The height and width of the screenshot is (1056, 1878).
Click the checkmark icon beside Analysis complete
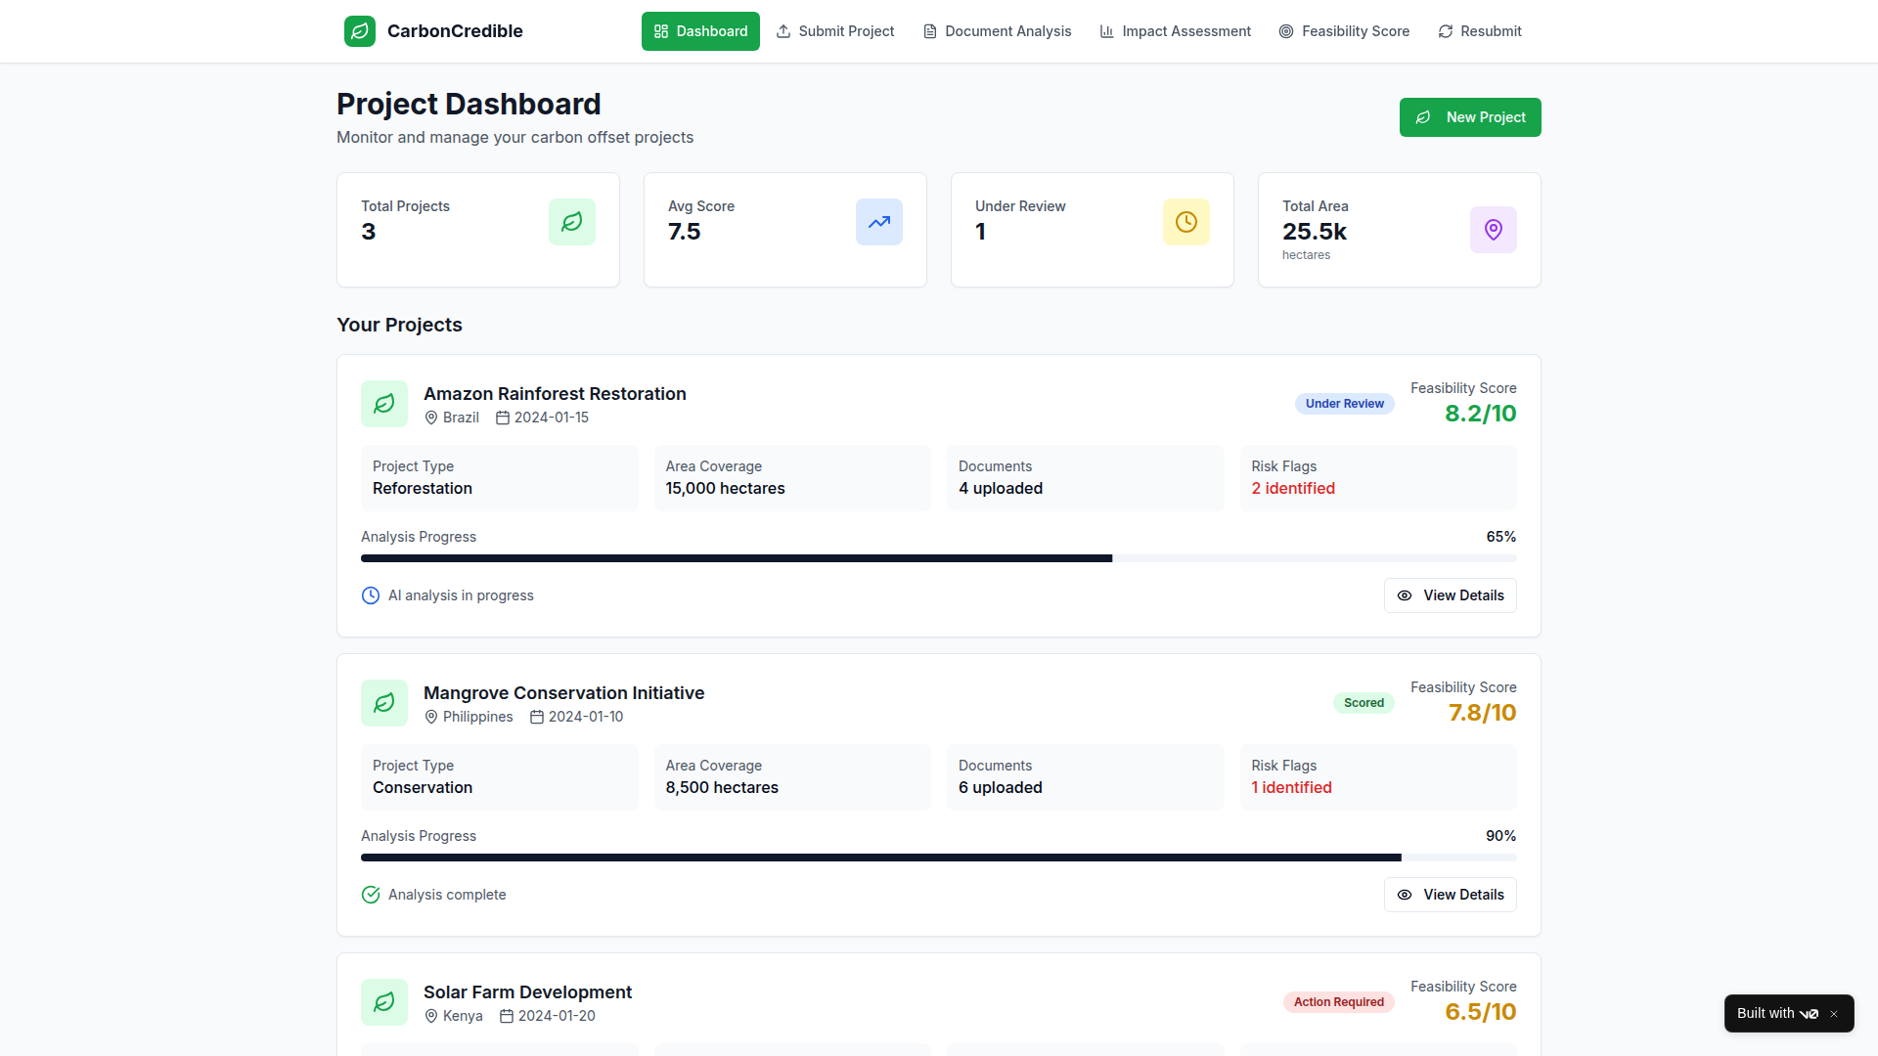[371, 895]
